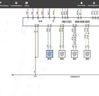Viewport: 99px width, 96px height.
Task: Click the Z17 ground point label
Action: (x=35, y=77)
